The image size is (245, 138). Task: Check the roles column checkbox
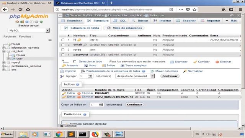63,49
